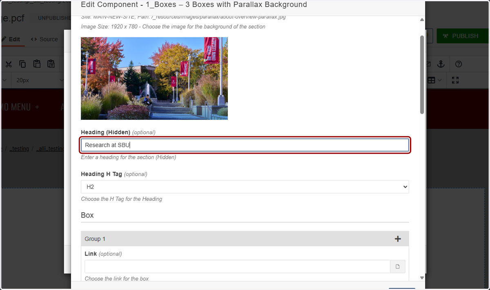Click the anchor icon in the editor toolbar

click(x=441, y=64)
